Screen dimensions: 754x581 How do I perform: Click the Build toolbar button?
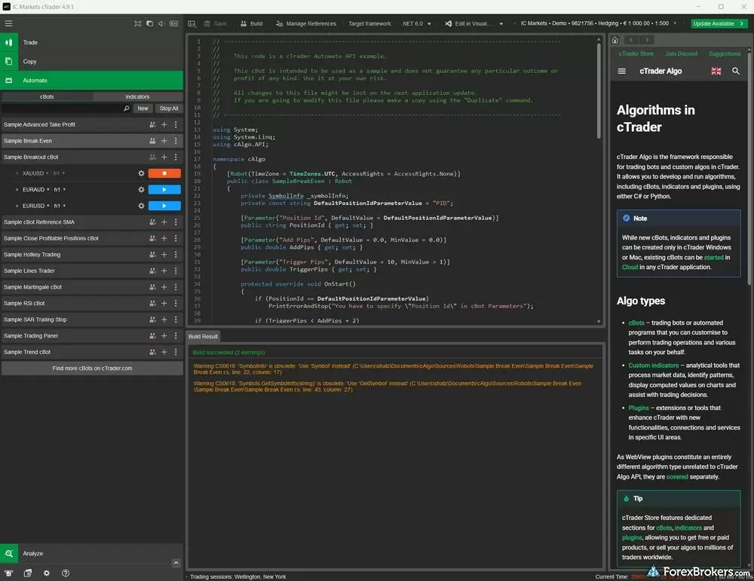click(252, 23)
